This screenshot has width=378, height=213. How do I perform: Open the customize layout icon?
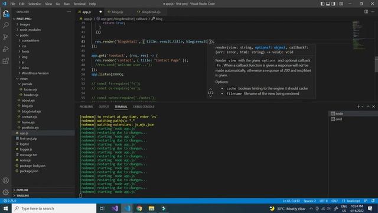tap(341, 4)
